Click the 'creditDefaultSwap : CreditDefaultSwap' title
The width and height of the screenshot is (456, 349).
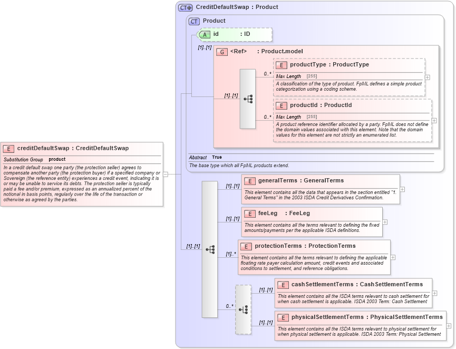coord(73,148)
